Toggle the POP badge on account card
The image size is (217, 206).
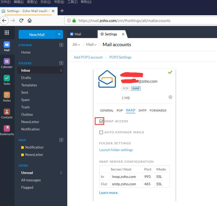(126, 88)
